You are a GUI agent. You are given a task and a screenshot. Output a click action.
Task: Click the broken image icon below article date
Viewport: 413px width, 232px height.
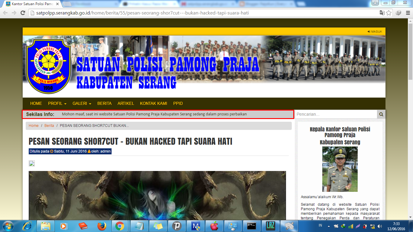click(x=32, y=163)
